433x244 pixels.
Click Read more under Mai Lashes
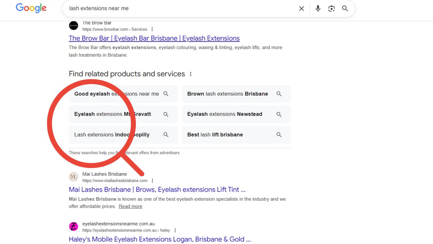tap(131, 207)
